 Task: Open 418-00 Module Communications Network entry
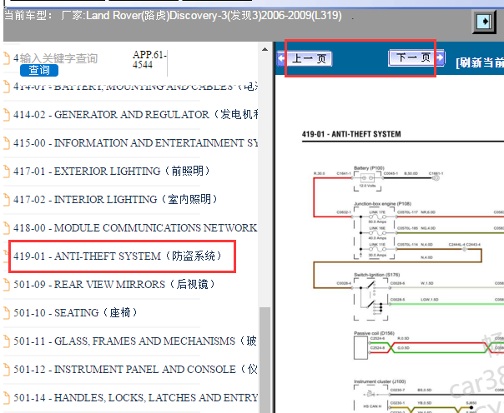tap(135, 227)
